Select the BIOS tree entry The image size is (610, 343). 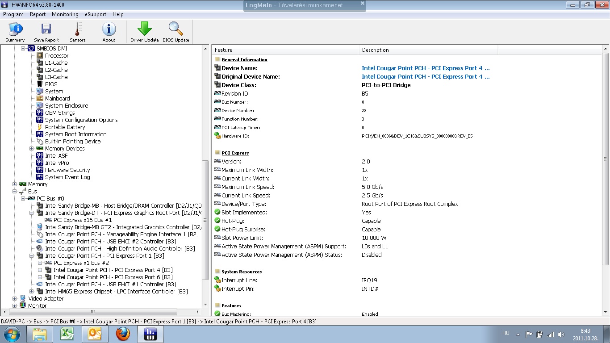(51, 84)
